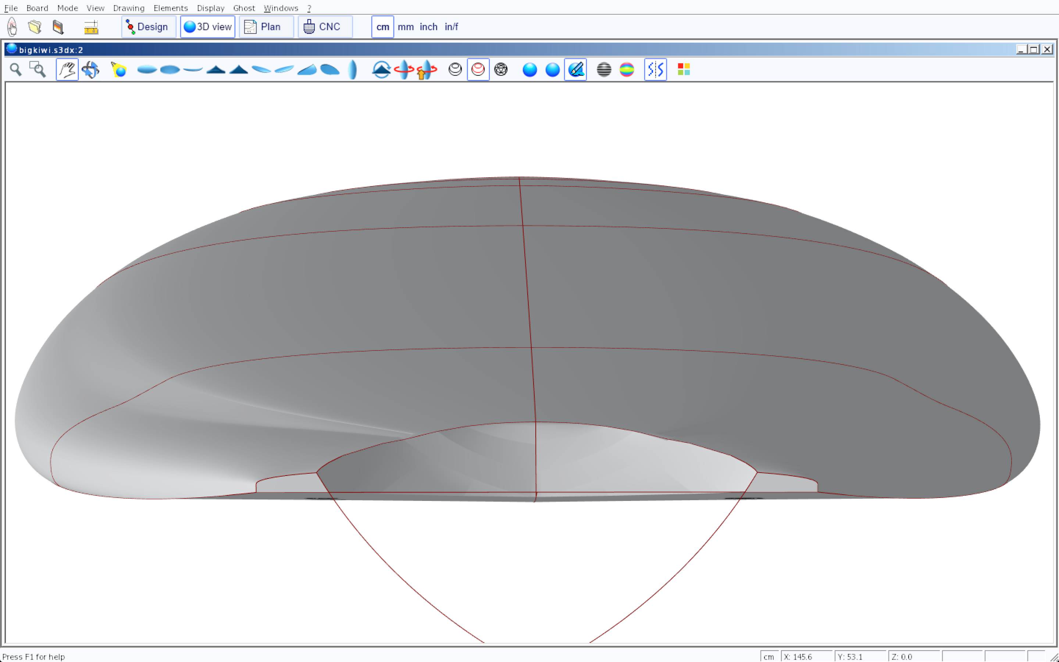Click the magnifier zoom tool
1059x662 pixels.
coord(16,70)
